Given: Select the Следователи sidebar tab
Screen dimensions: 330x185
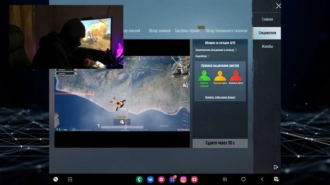Looking at the screenshot, I should (267, 33).
